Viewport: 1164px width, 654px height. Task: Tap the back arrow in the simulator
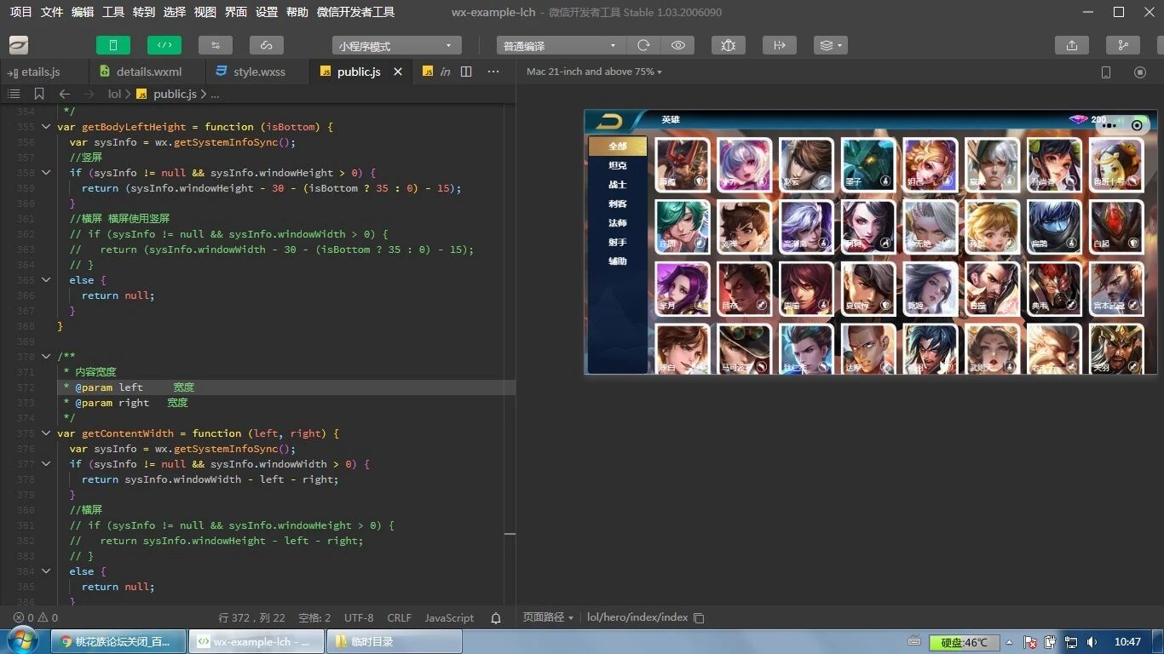[x=609, y=120]
